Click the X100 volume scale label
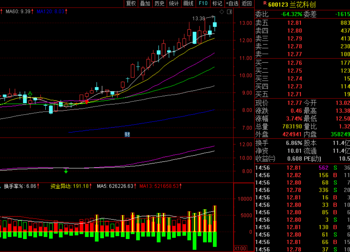This screenshot has width=350, height=252. (240, 248)
